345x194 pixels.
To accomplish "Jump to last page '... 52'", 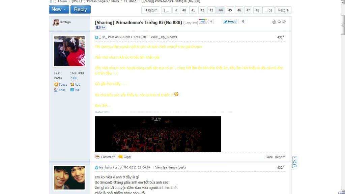I will pyautogui.click(x=268, y=10).
